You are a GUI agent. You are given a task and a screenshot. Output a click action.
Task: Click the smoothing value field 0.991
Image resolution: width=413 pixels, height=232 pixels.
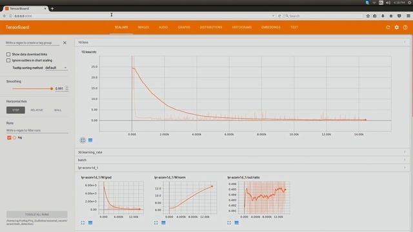[x=60, y=89]
